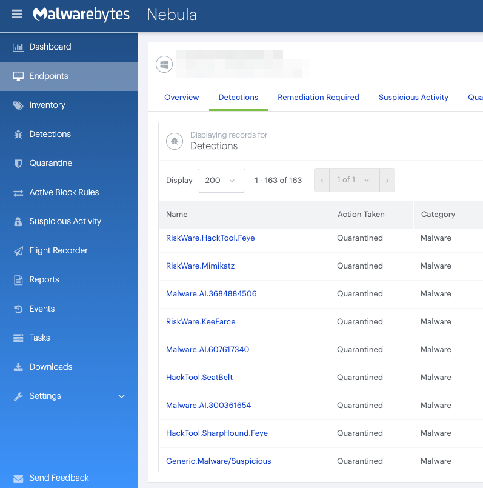Select Inventory in the sidebar

tap(69, 105)
